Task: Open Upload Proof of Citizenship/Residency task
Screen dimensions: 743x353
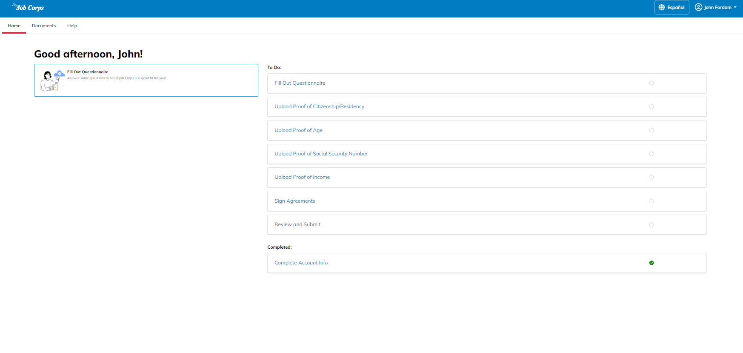Action: (487, 107)
